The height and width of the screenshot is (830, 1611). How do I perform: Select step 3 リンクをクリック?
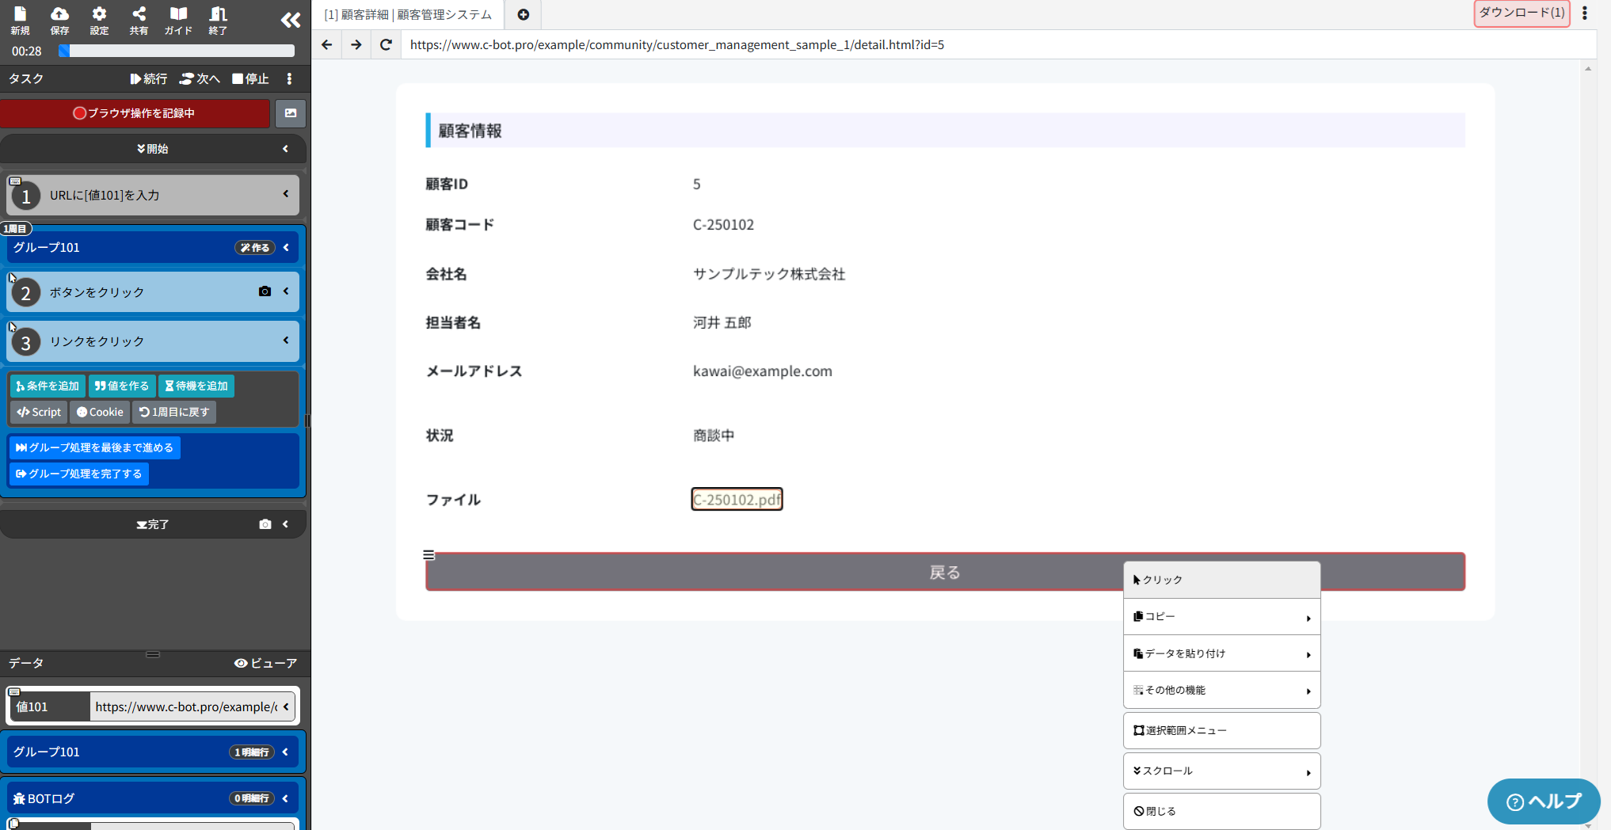point(153,341)
